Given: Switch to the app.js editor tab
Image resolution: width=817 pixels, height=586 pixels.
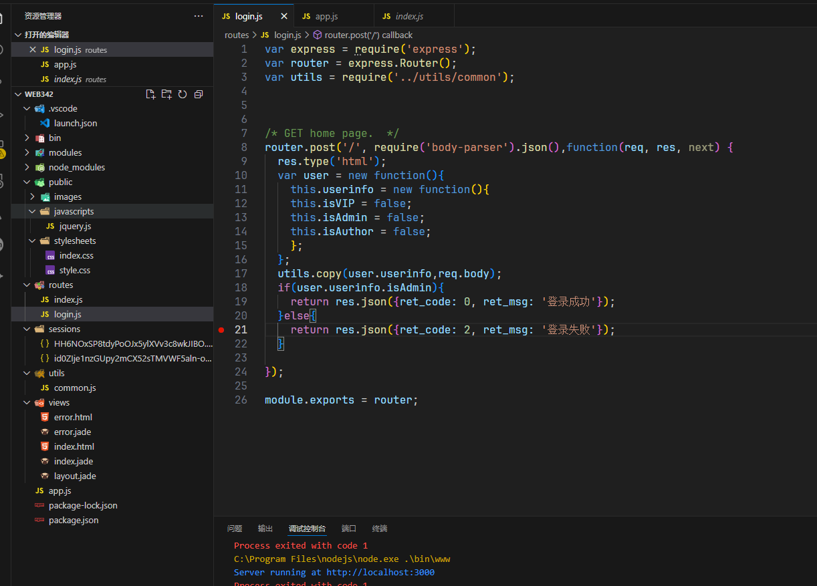Looking at the screenshot, I should 326,16.
